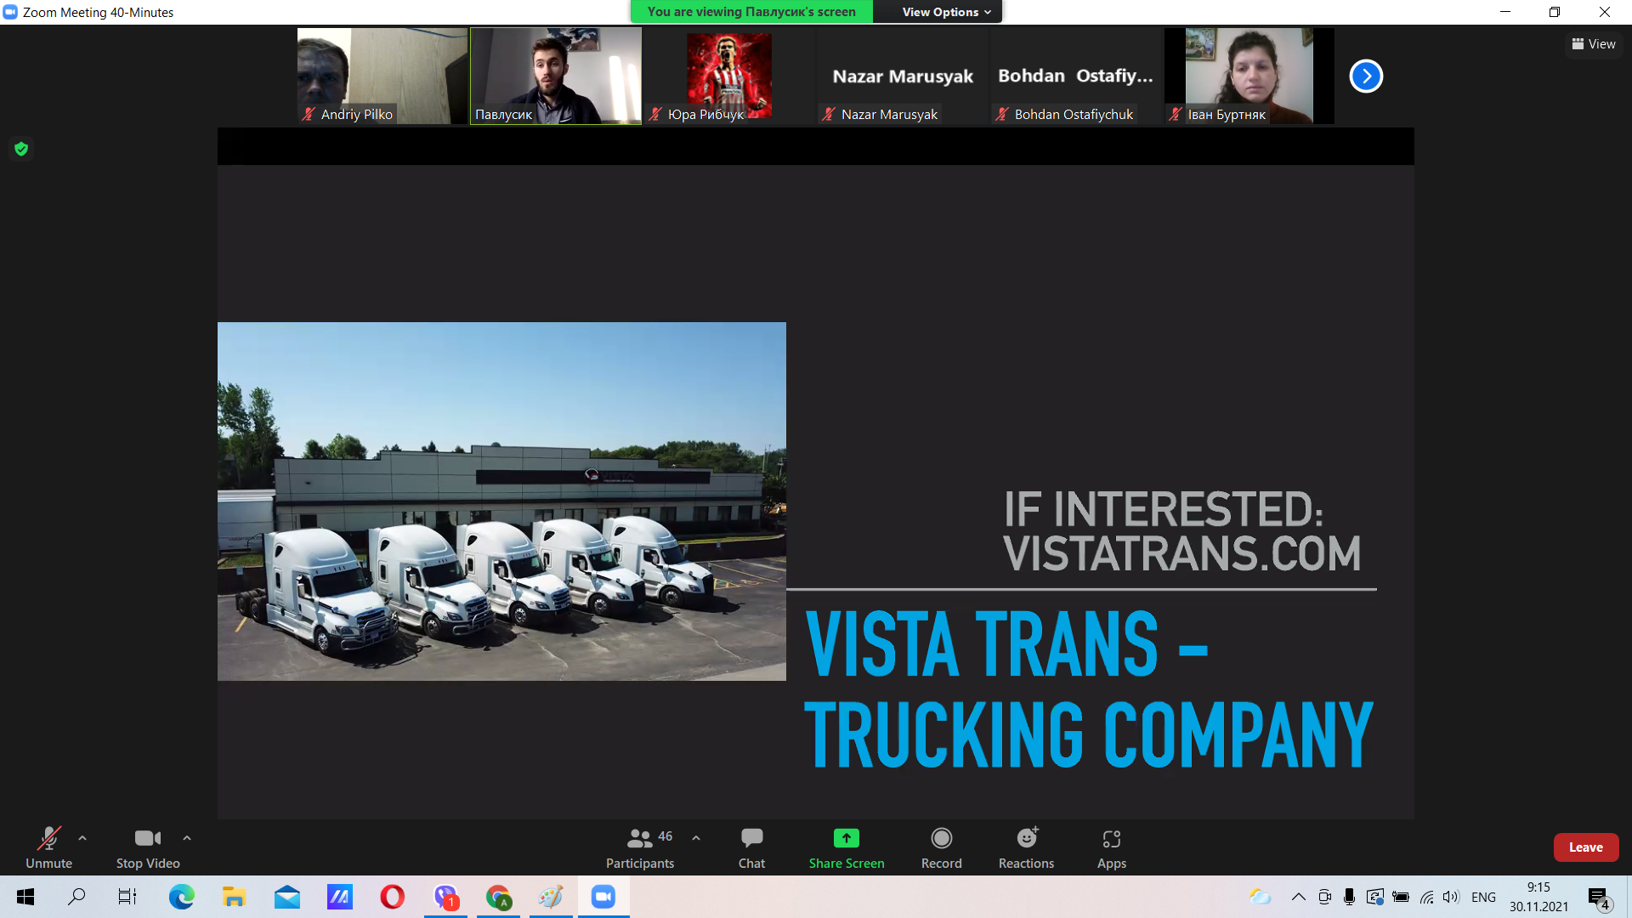Click ENG language indicator in taskbar
The image size is (1632, 918).
[x=1483, y=897]
